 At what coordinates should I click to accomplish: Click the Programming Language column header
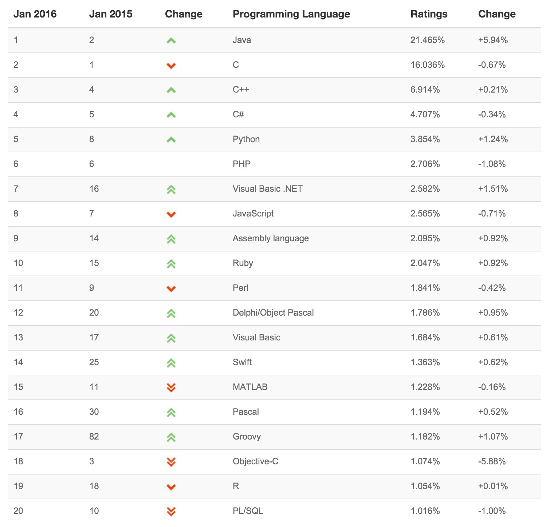coord(291,14)
